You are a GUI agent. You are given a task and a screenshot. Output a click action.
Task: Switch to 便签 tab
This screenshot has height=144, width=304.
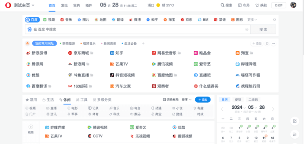[x=238, y=100]
